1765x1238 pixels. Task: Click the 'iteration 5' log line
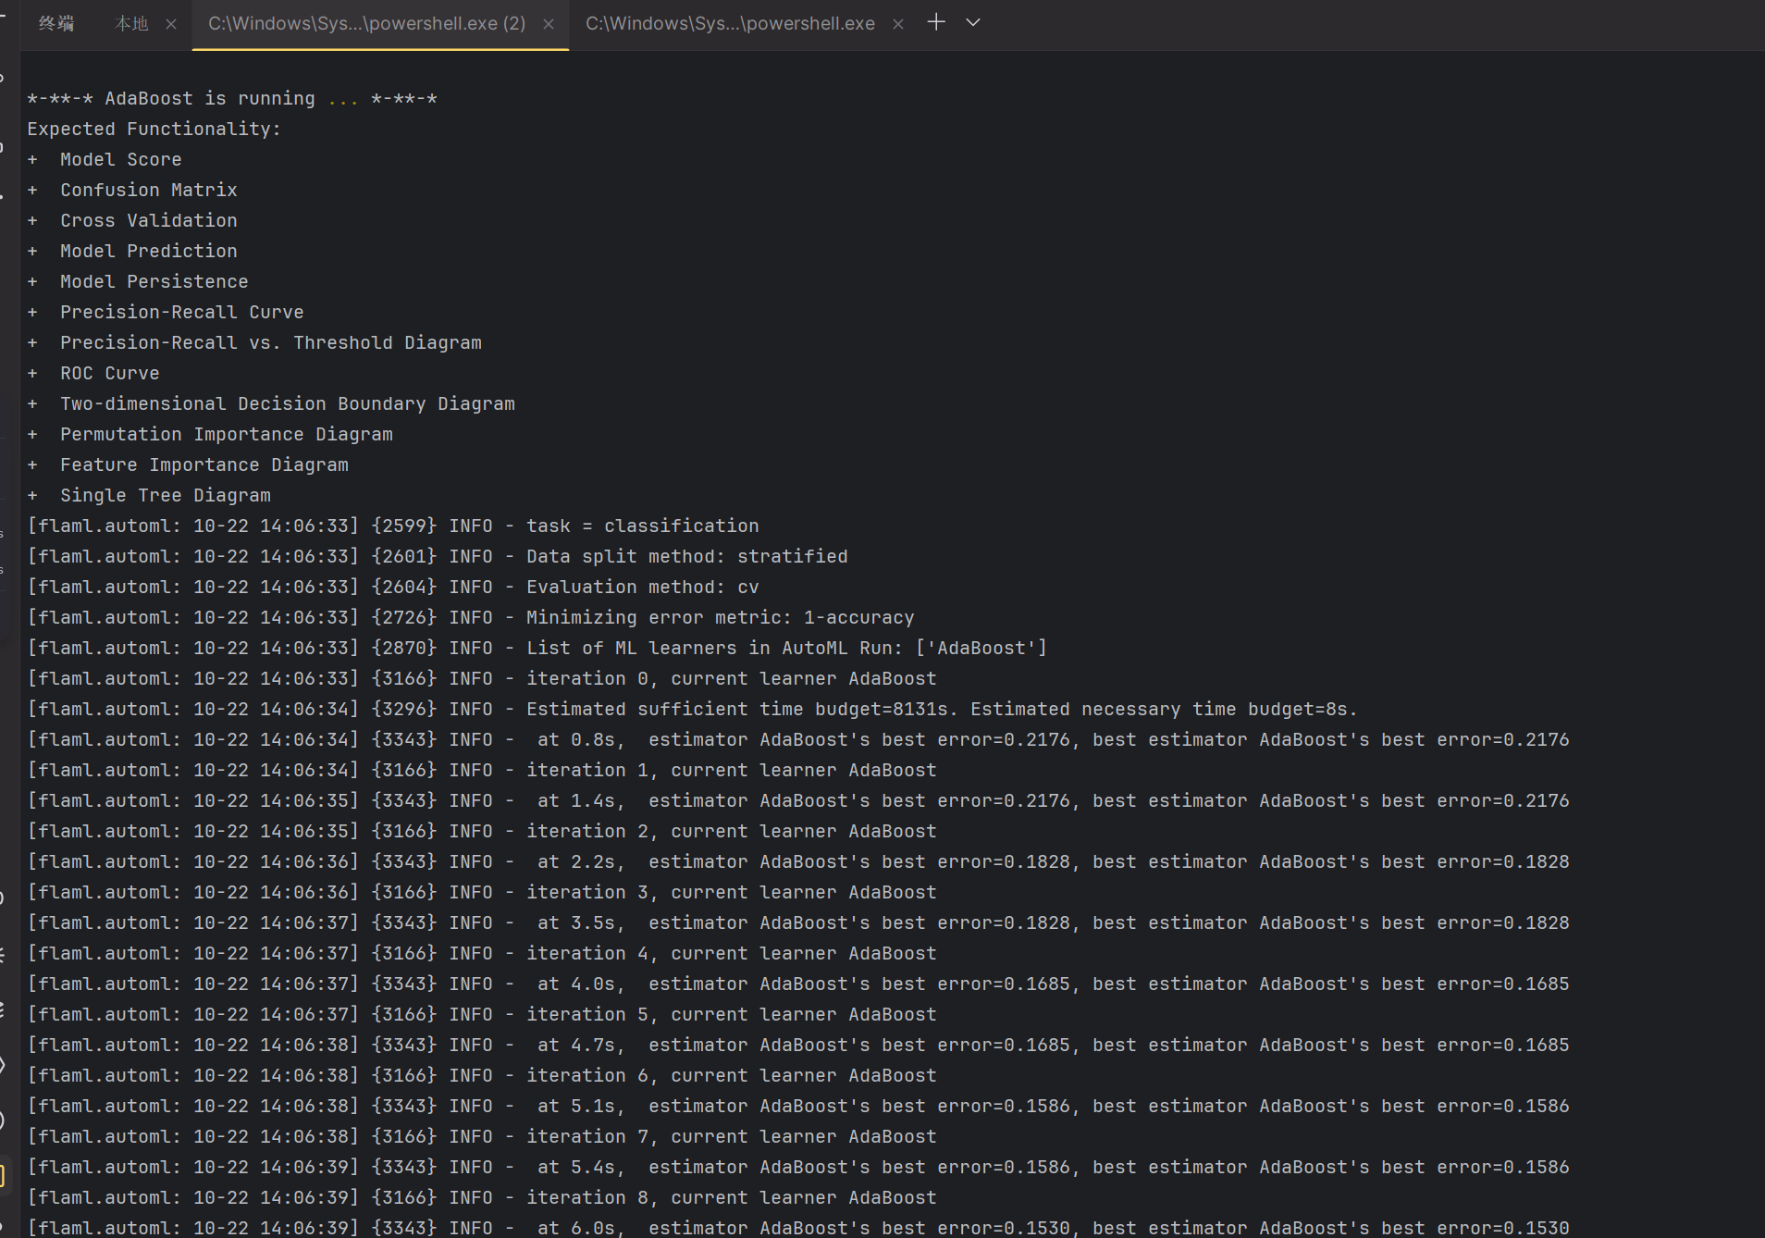(482, 1014)
